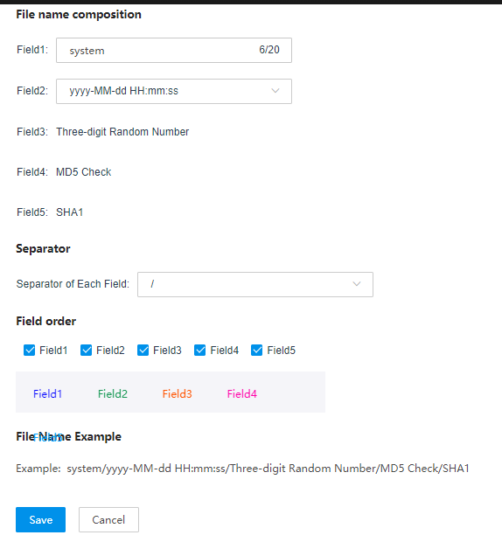Open the Field2 date format dropdown
Image resolution: width=502 pixels, height=535 pixels.
click(174, 92)
